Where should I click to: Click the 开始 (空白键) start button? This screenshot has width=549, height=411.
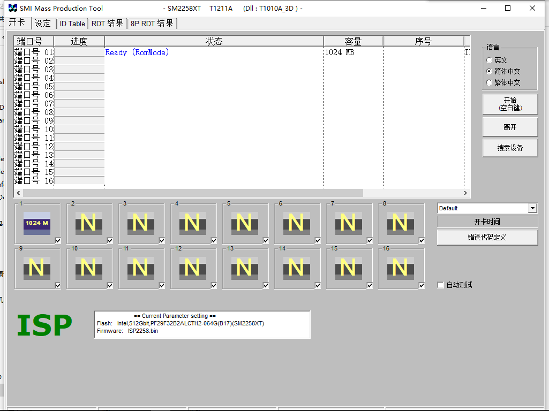pos(510,104)
